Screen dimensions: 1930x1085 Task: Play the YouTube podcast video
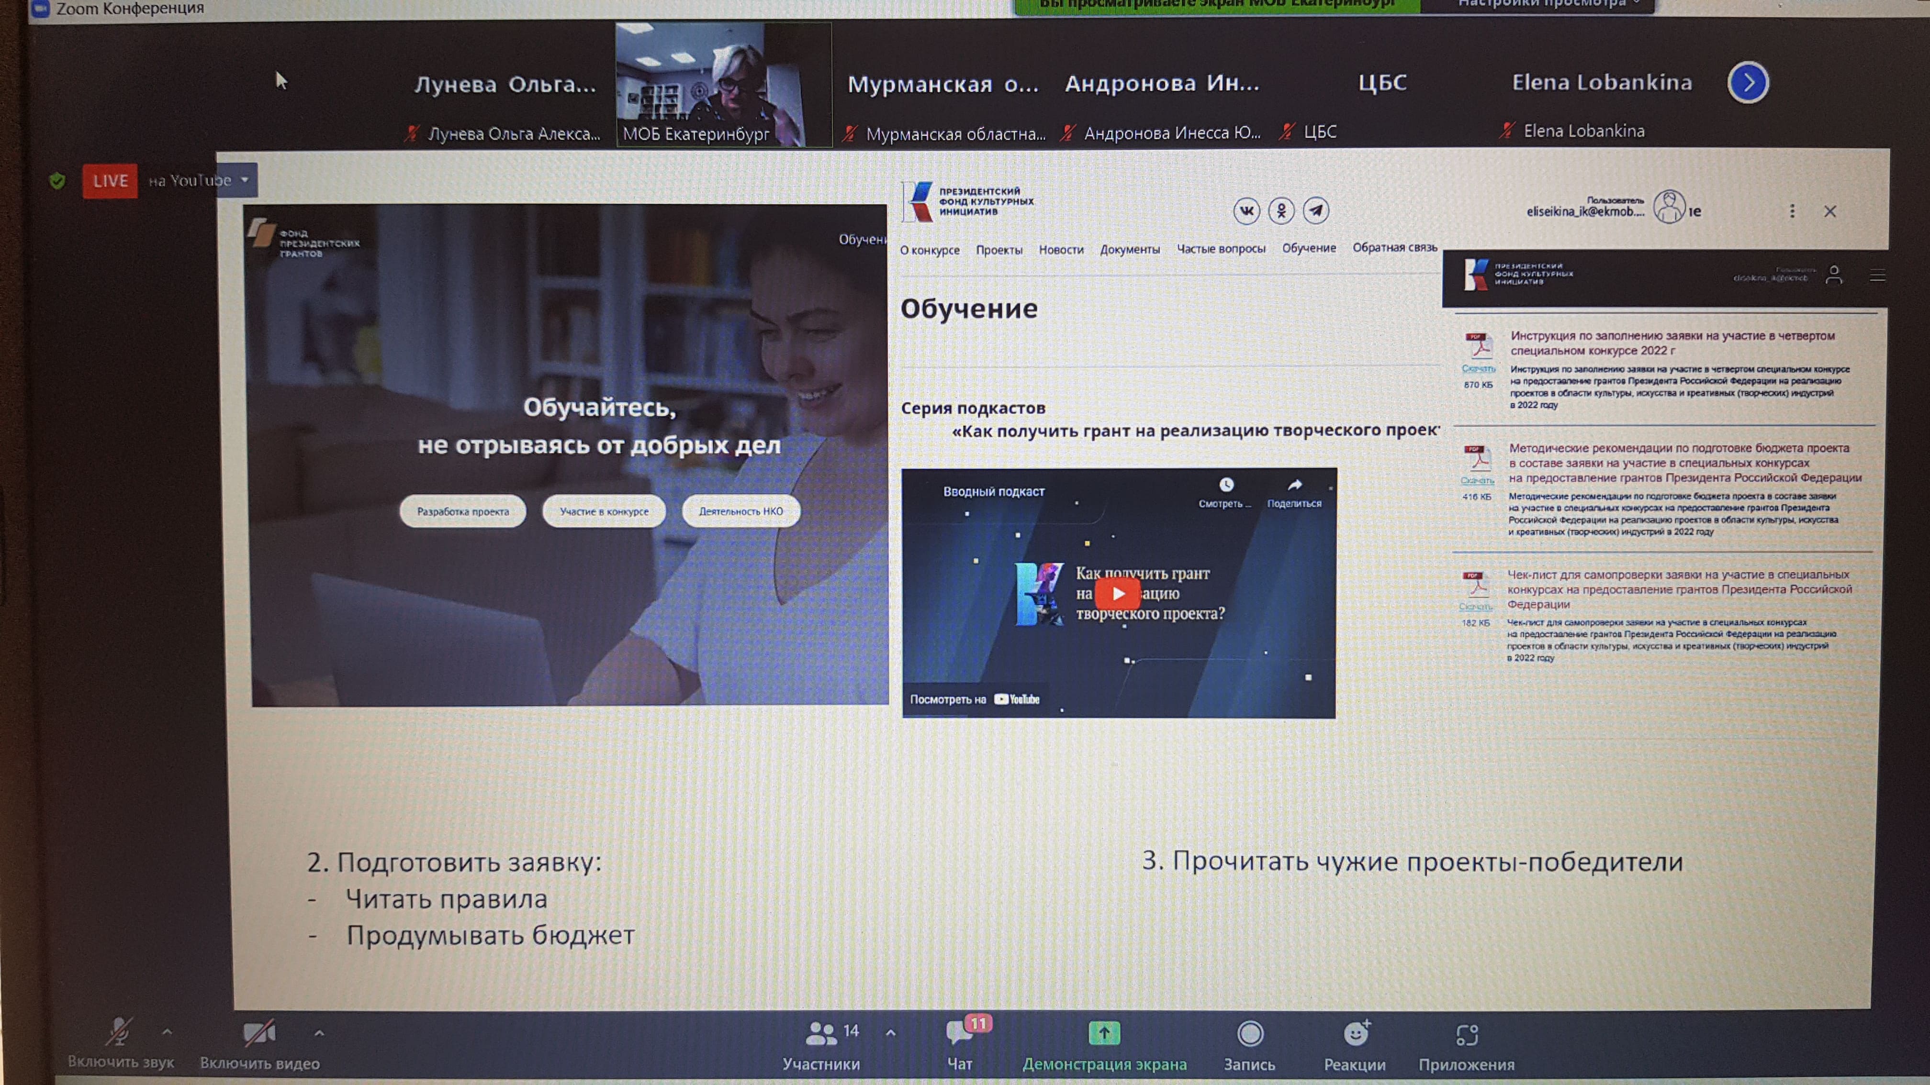click(x=1118, y=594)
